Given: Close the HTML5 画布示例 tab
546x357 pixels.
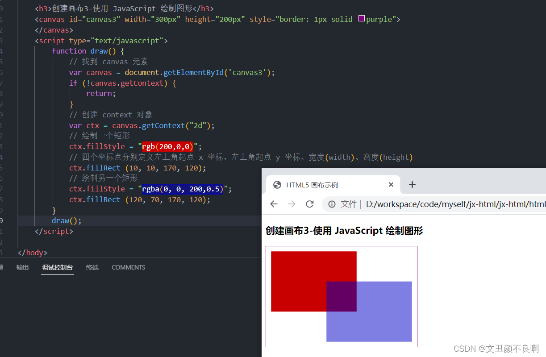Looking at the screenshot, I should point(391,184).
